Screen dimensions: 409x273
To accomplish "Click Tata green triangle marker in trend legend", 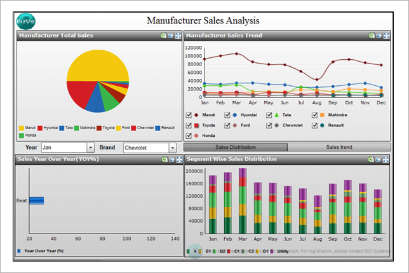I will click(276, 115).
